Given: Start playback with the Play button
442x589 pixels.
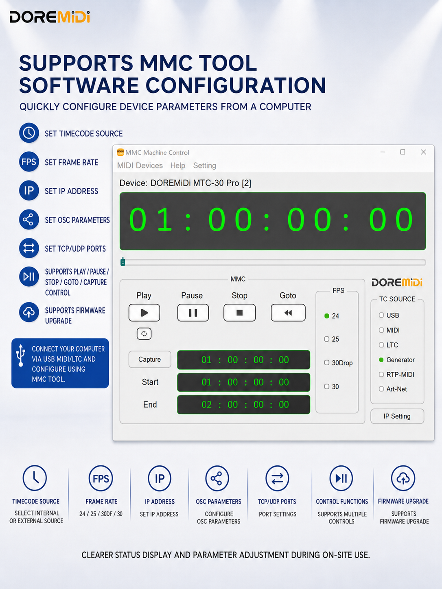Looking at the screenshot, I should point(144,313).
